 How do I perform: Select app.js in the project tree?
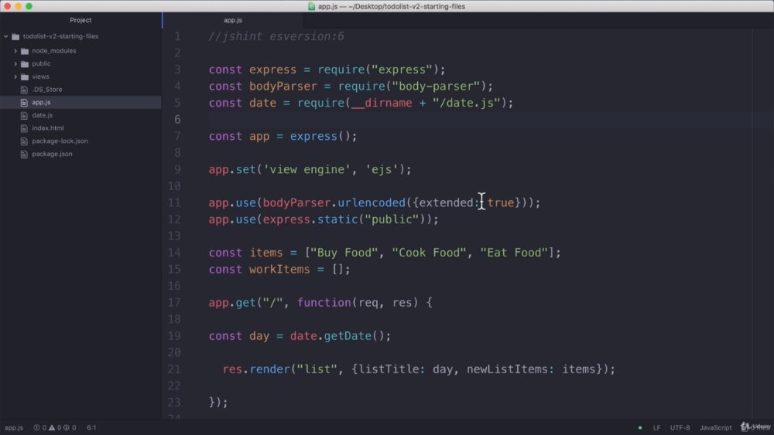tap(42, 103)
